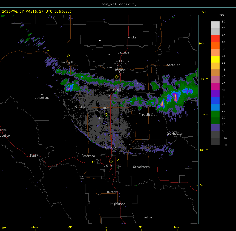Viewport: 236px width, 231px height.
Task: Pick the magenta legend swatch between 42 and 39
Action: click(x=215, y=87)
